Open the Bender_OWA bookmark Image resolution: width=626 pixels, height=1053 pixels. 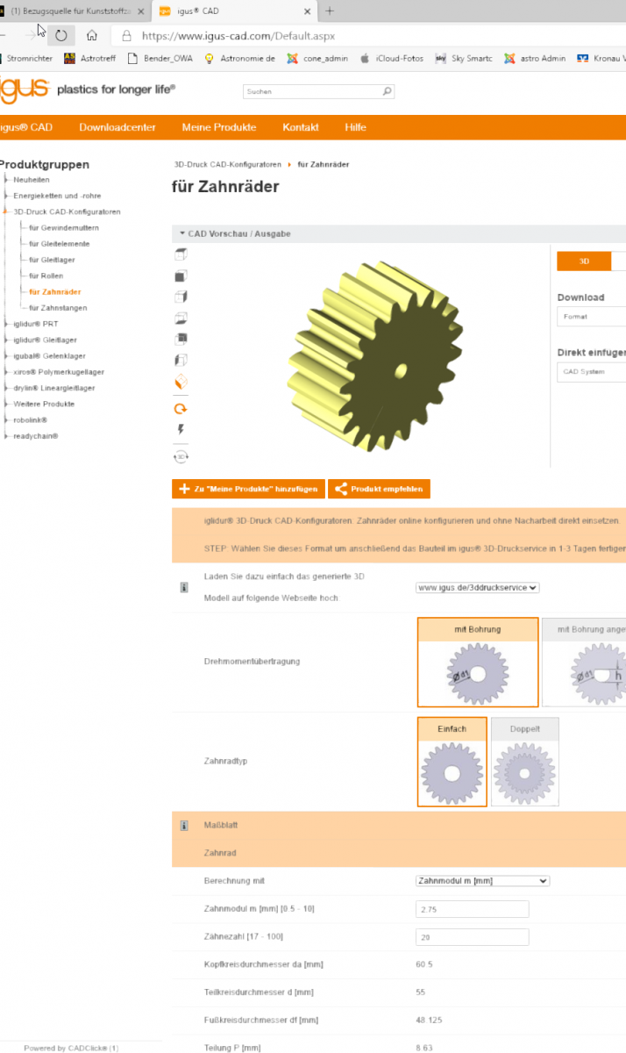click(160, 59)
